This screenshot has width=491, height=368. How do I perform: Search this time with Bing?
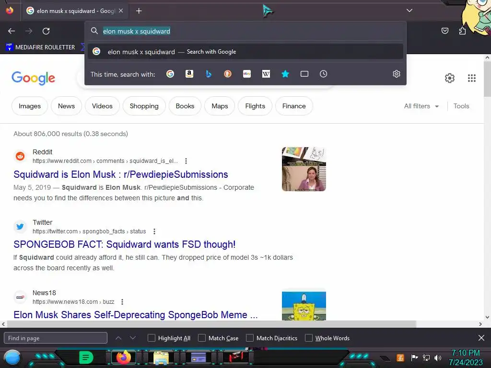[209, 74]
